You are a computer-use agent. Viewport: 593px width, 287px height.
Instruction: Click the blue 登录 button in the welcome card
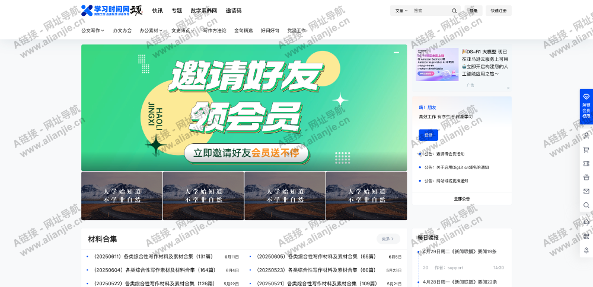(429, 135)
